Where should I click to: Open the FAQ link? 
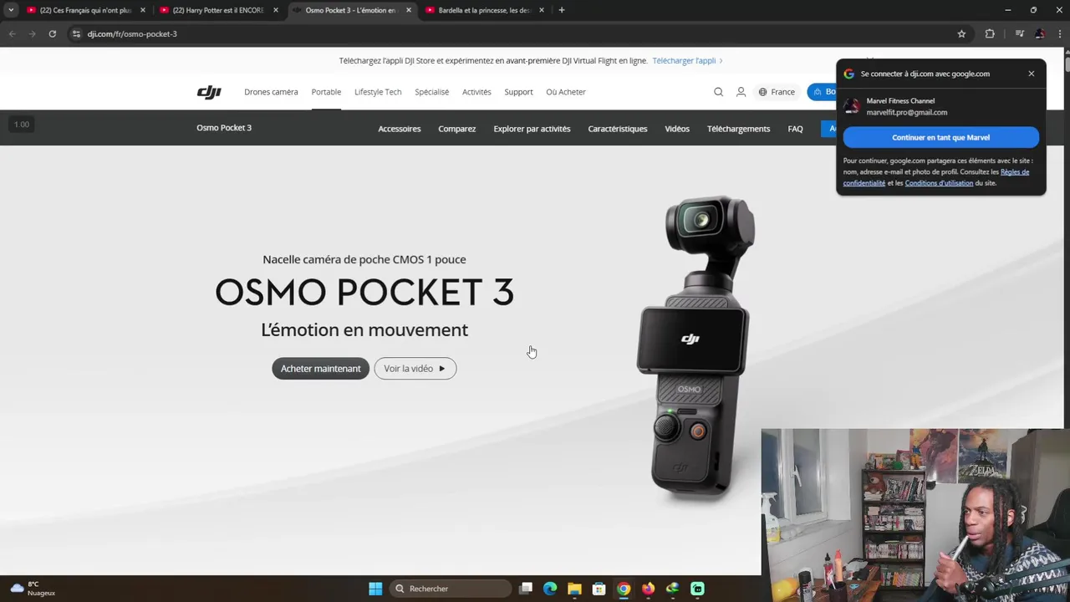tap(795, 129)
